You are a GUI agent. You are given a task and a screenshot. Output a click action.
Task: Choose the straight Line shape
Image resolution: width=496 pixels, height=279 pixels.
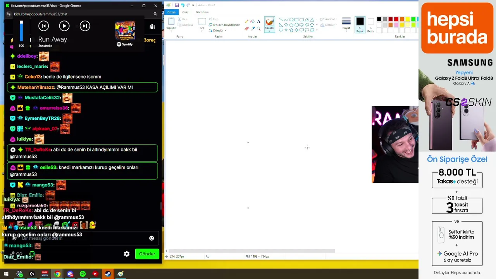pos(281,20)
